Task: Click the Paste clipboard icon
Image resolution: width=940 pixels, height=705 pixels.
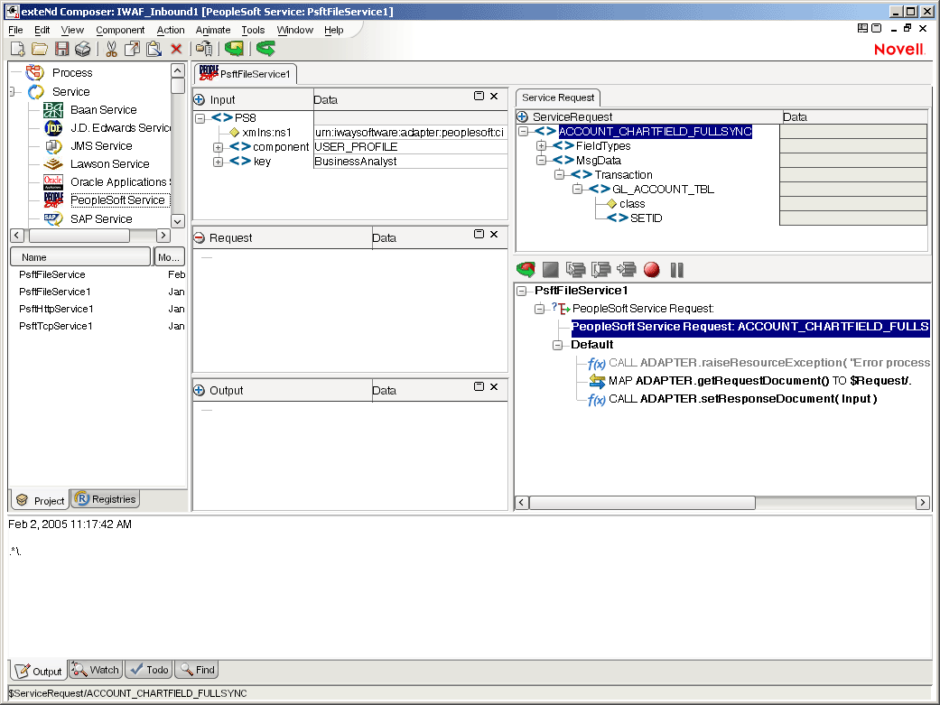Action: pos(154,49)
